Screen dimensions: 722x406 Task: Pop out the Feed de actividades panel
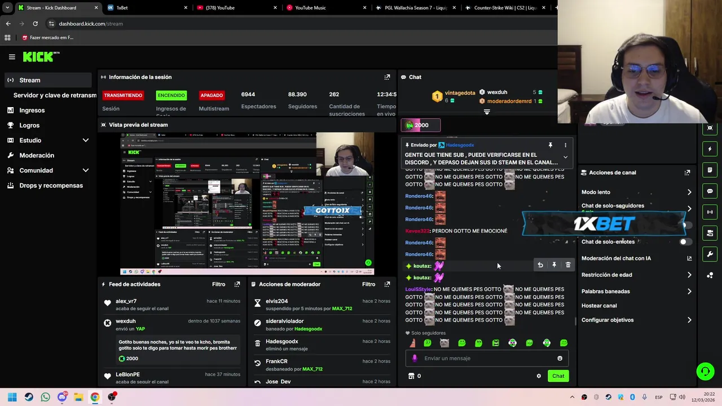click(237, 284)
